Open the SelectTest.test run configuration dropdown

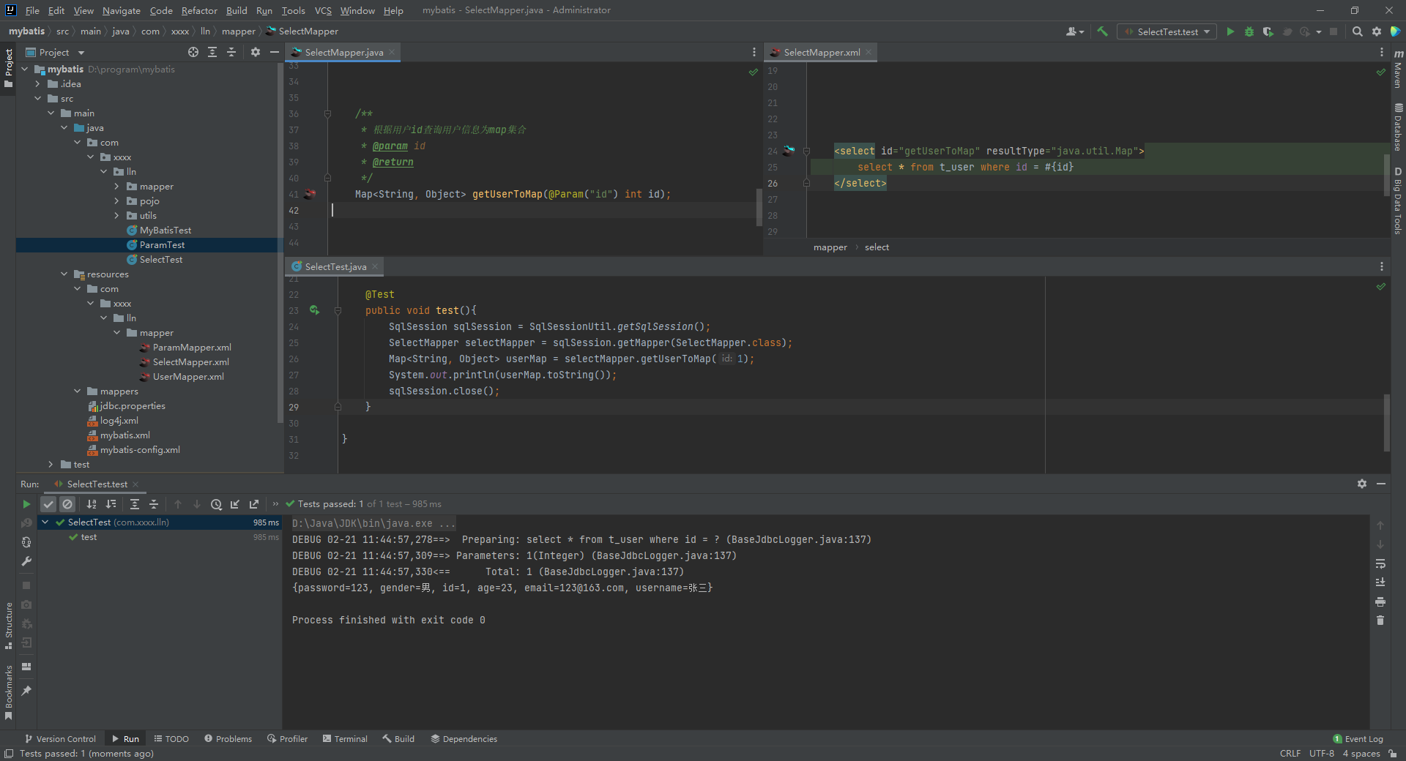tap(1167, 31)
